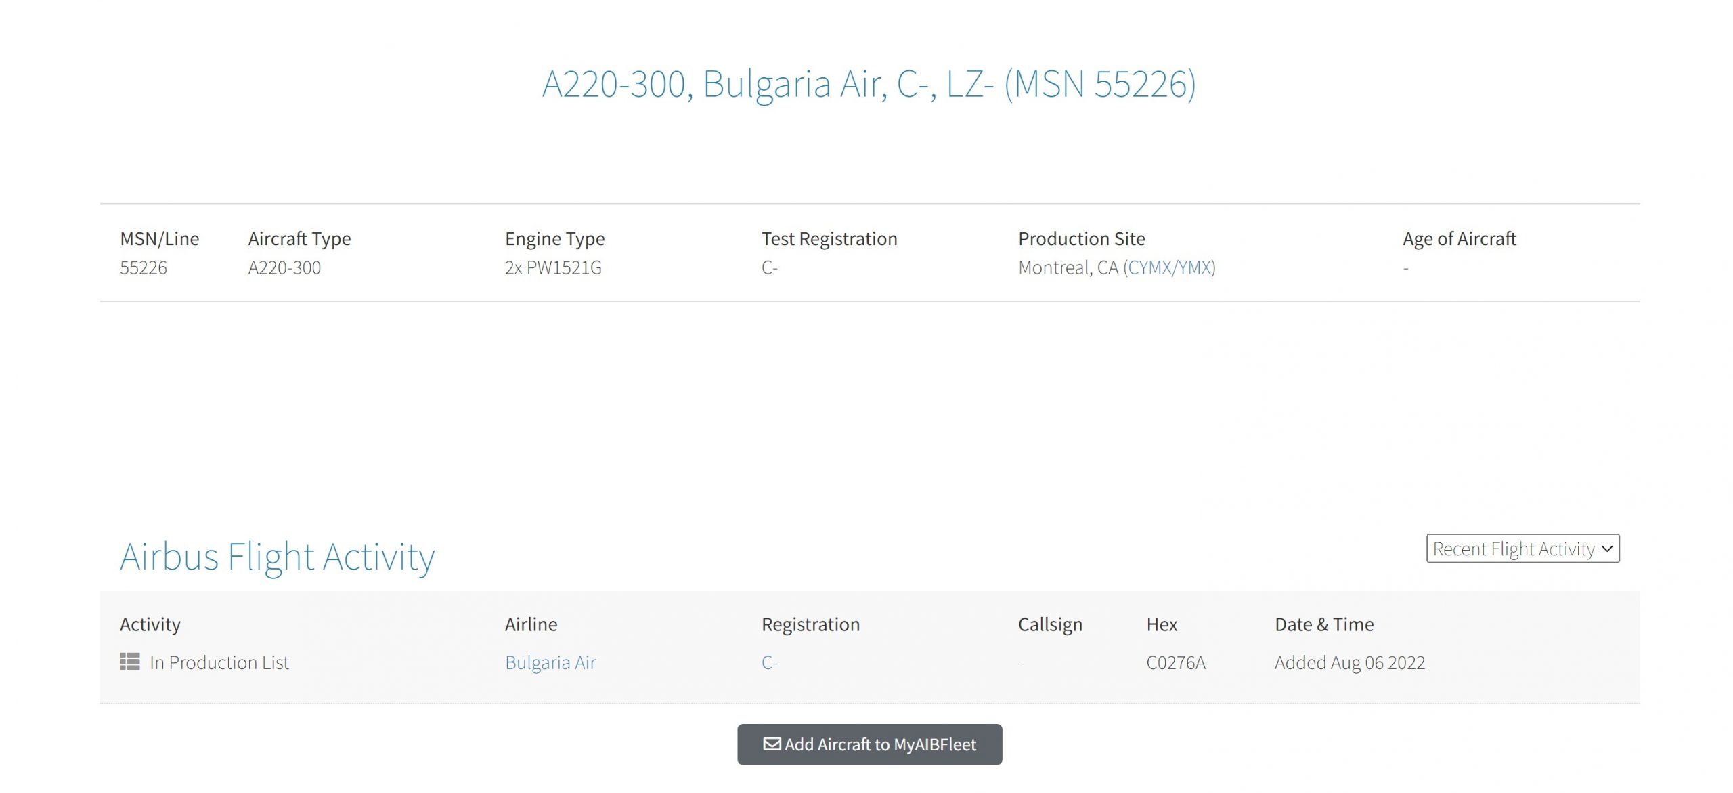Click the A220-300 Bulgaria Air page title
1733x793 pixels.
(x=869, y=84)
